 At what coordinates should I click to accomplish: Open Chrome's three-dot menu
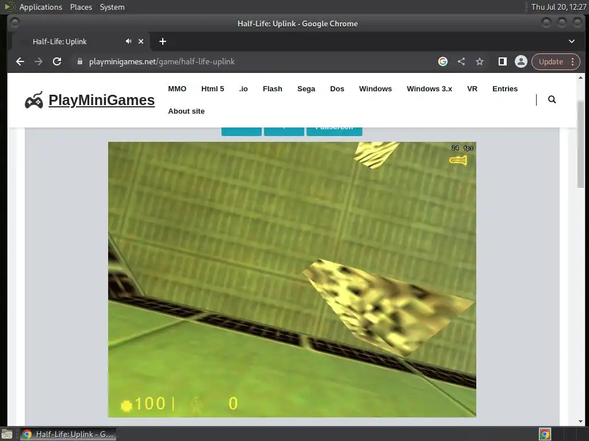point(573,61)
